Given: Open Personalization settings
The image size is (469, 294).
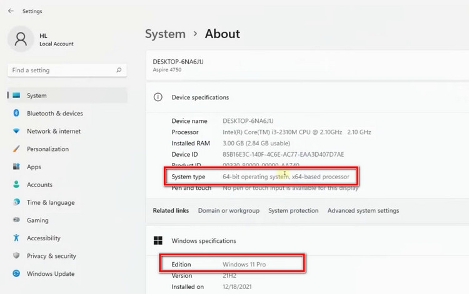Looking at the screenshot, I should (48, 149).
